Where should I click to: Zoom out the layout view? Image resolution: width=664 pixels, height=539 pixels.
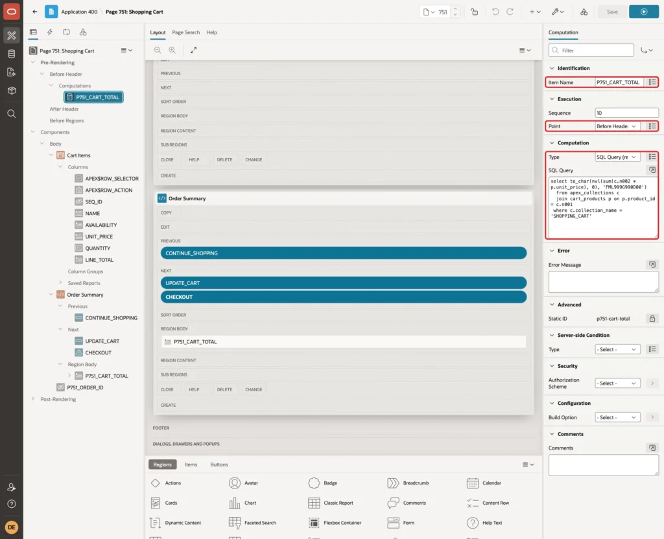click(x=158, y=50)
